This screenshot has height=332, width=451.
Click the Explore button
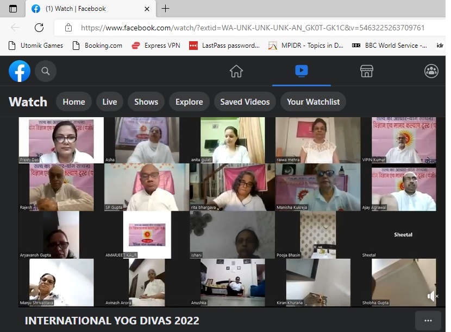[189, 101]
